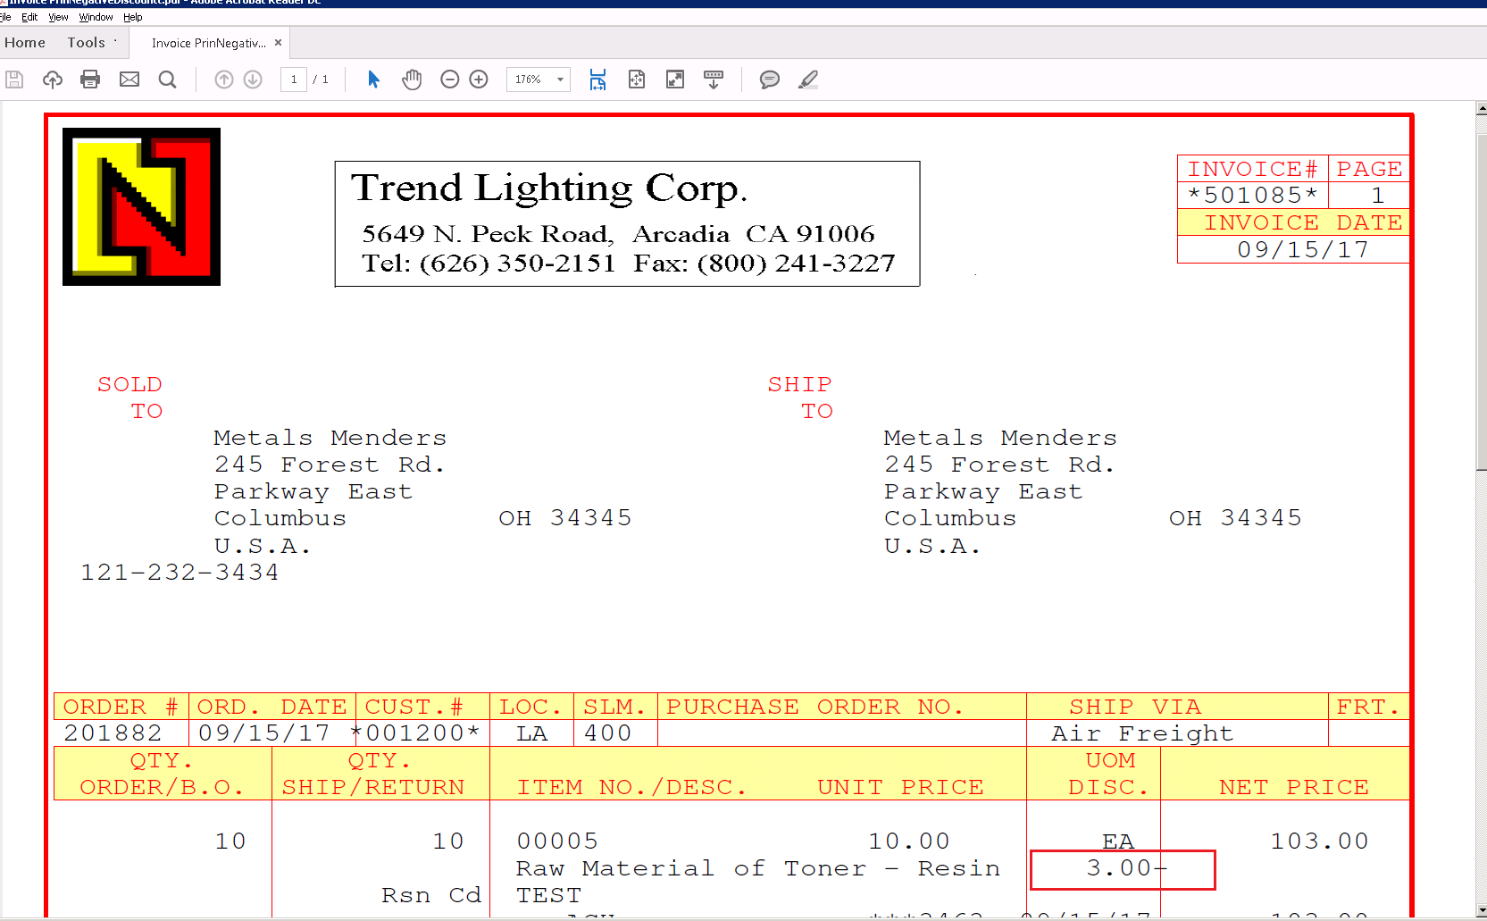Switch to the Home tab
This screenshot has width=1487, height=921.
[25, 43]
